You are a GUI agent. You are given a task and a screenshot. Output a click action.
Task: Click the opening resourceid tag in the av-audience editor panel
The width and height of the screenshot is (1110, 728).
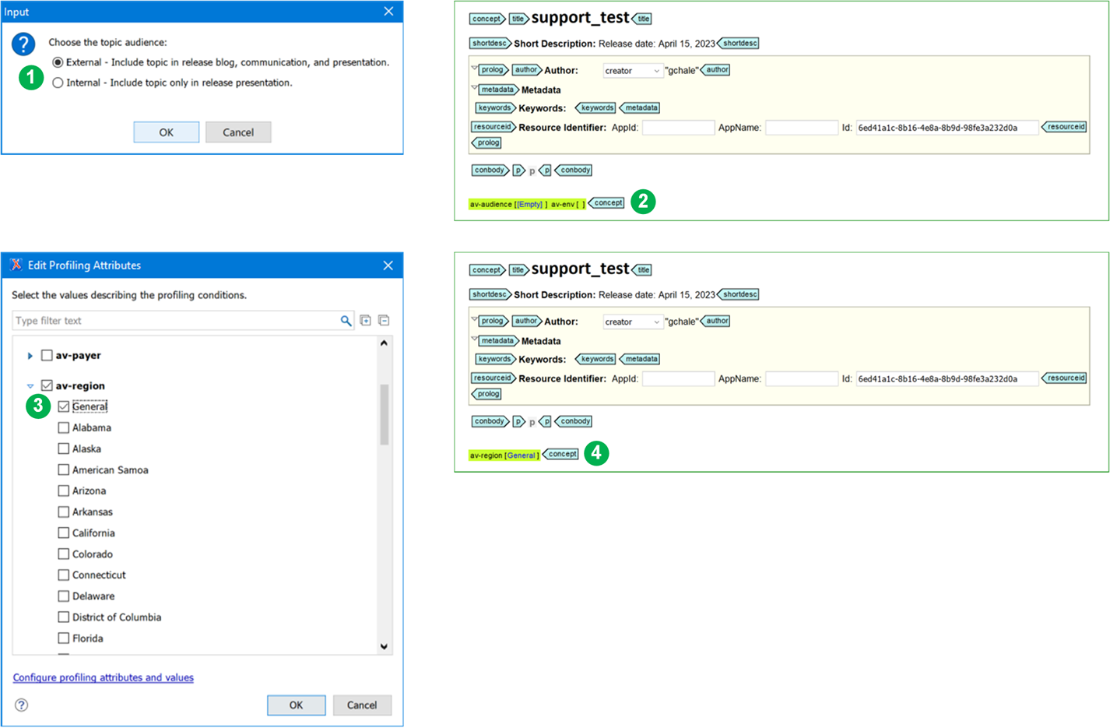point(494,127)
